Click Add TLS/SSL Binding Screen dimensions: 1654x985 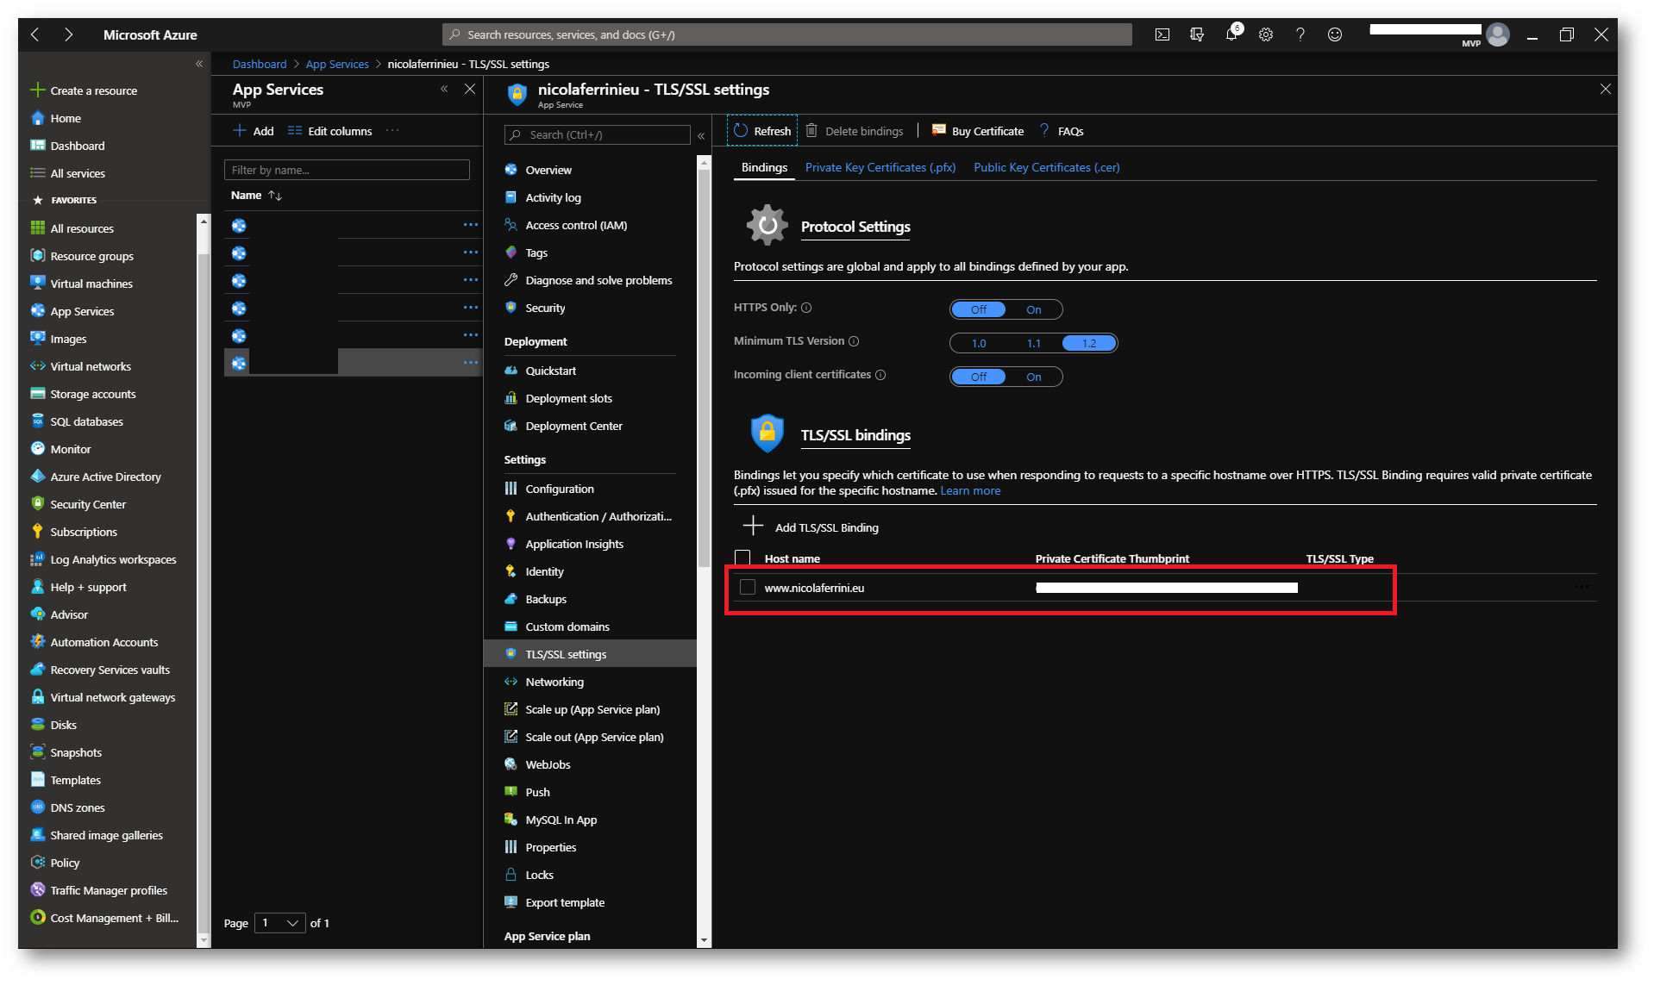[811, 527]
